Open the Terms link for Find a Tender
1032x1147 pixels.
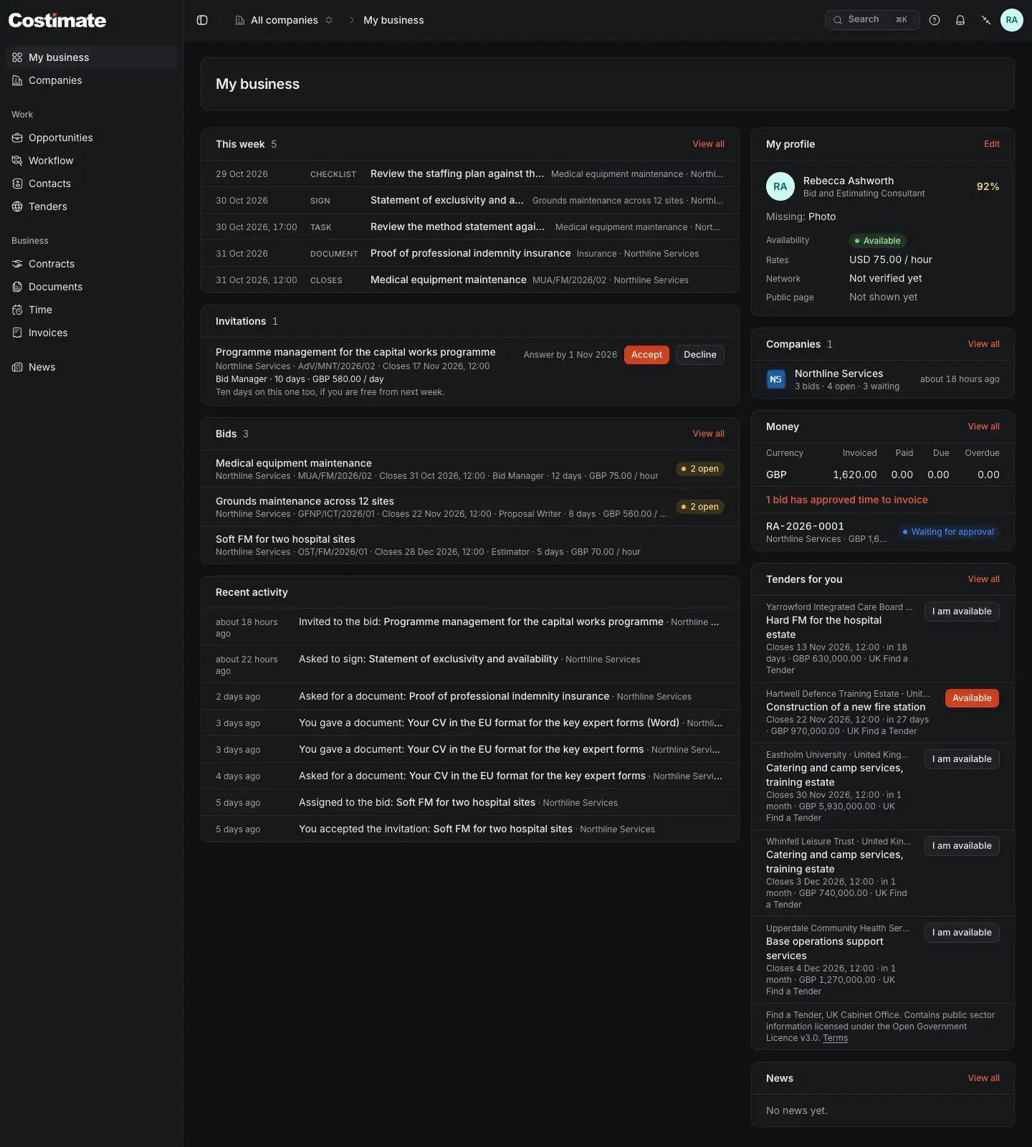[835, 1038]
